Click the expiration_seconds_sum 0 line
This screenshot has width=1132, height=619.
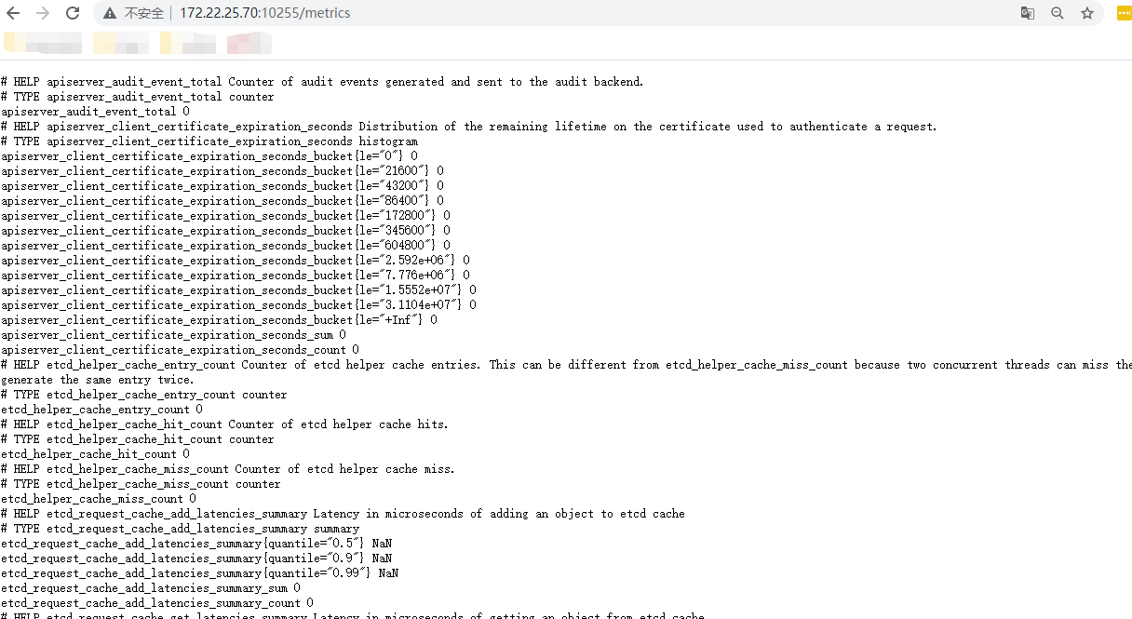coord(173,335)
